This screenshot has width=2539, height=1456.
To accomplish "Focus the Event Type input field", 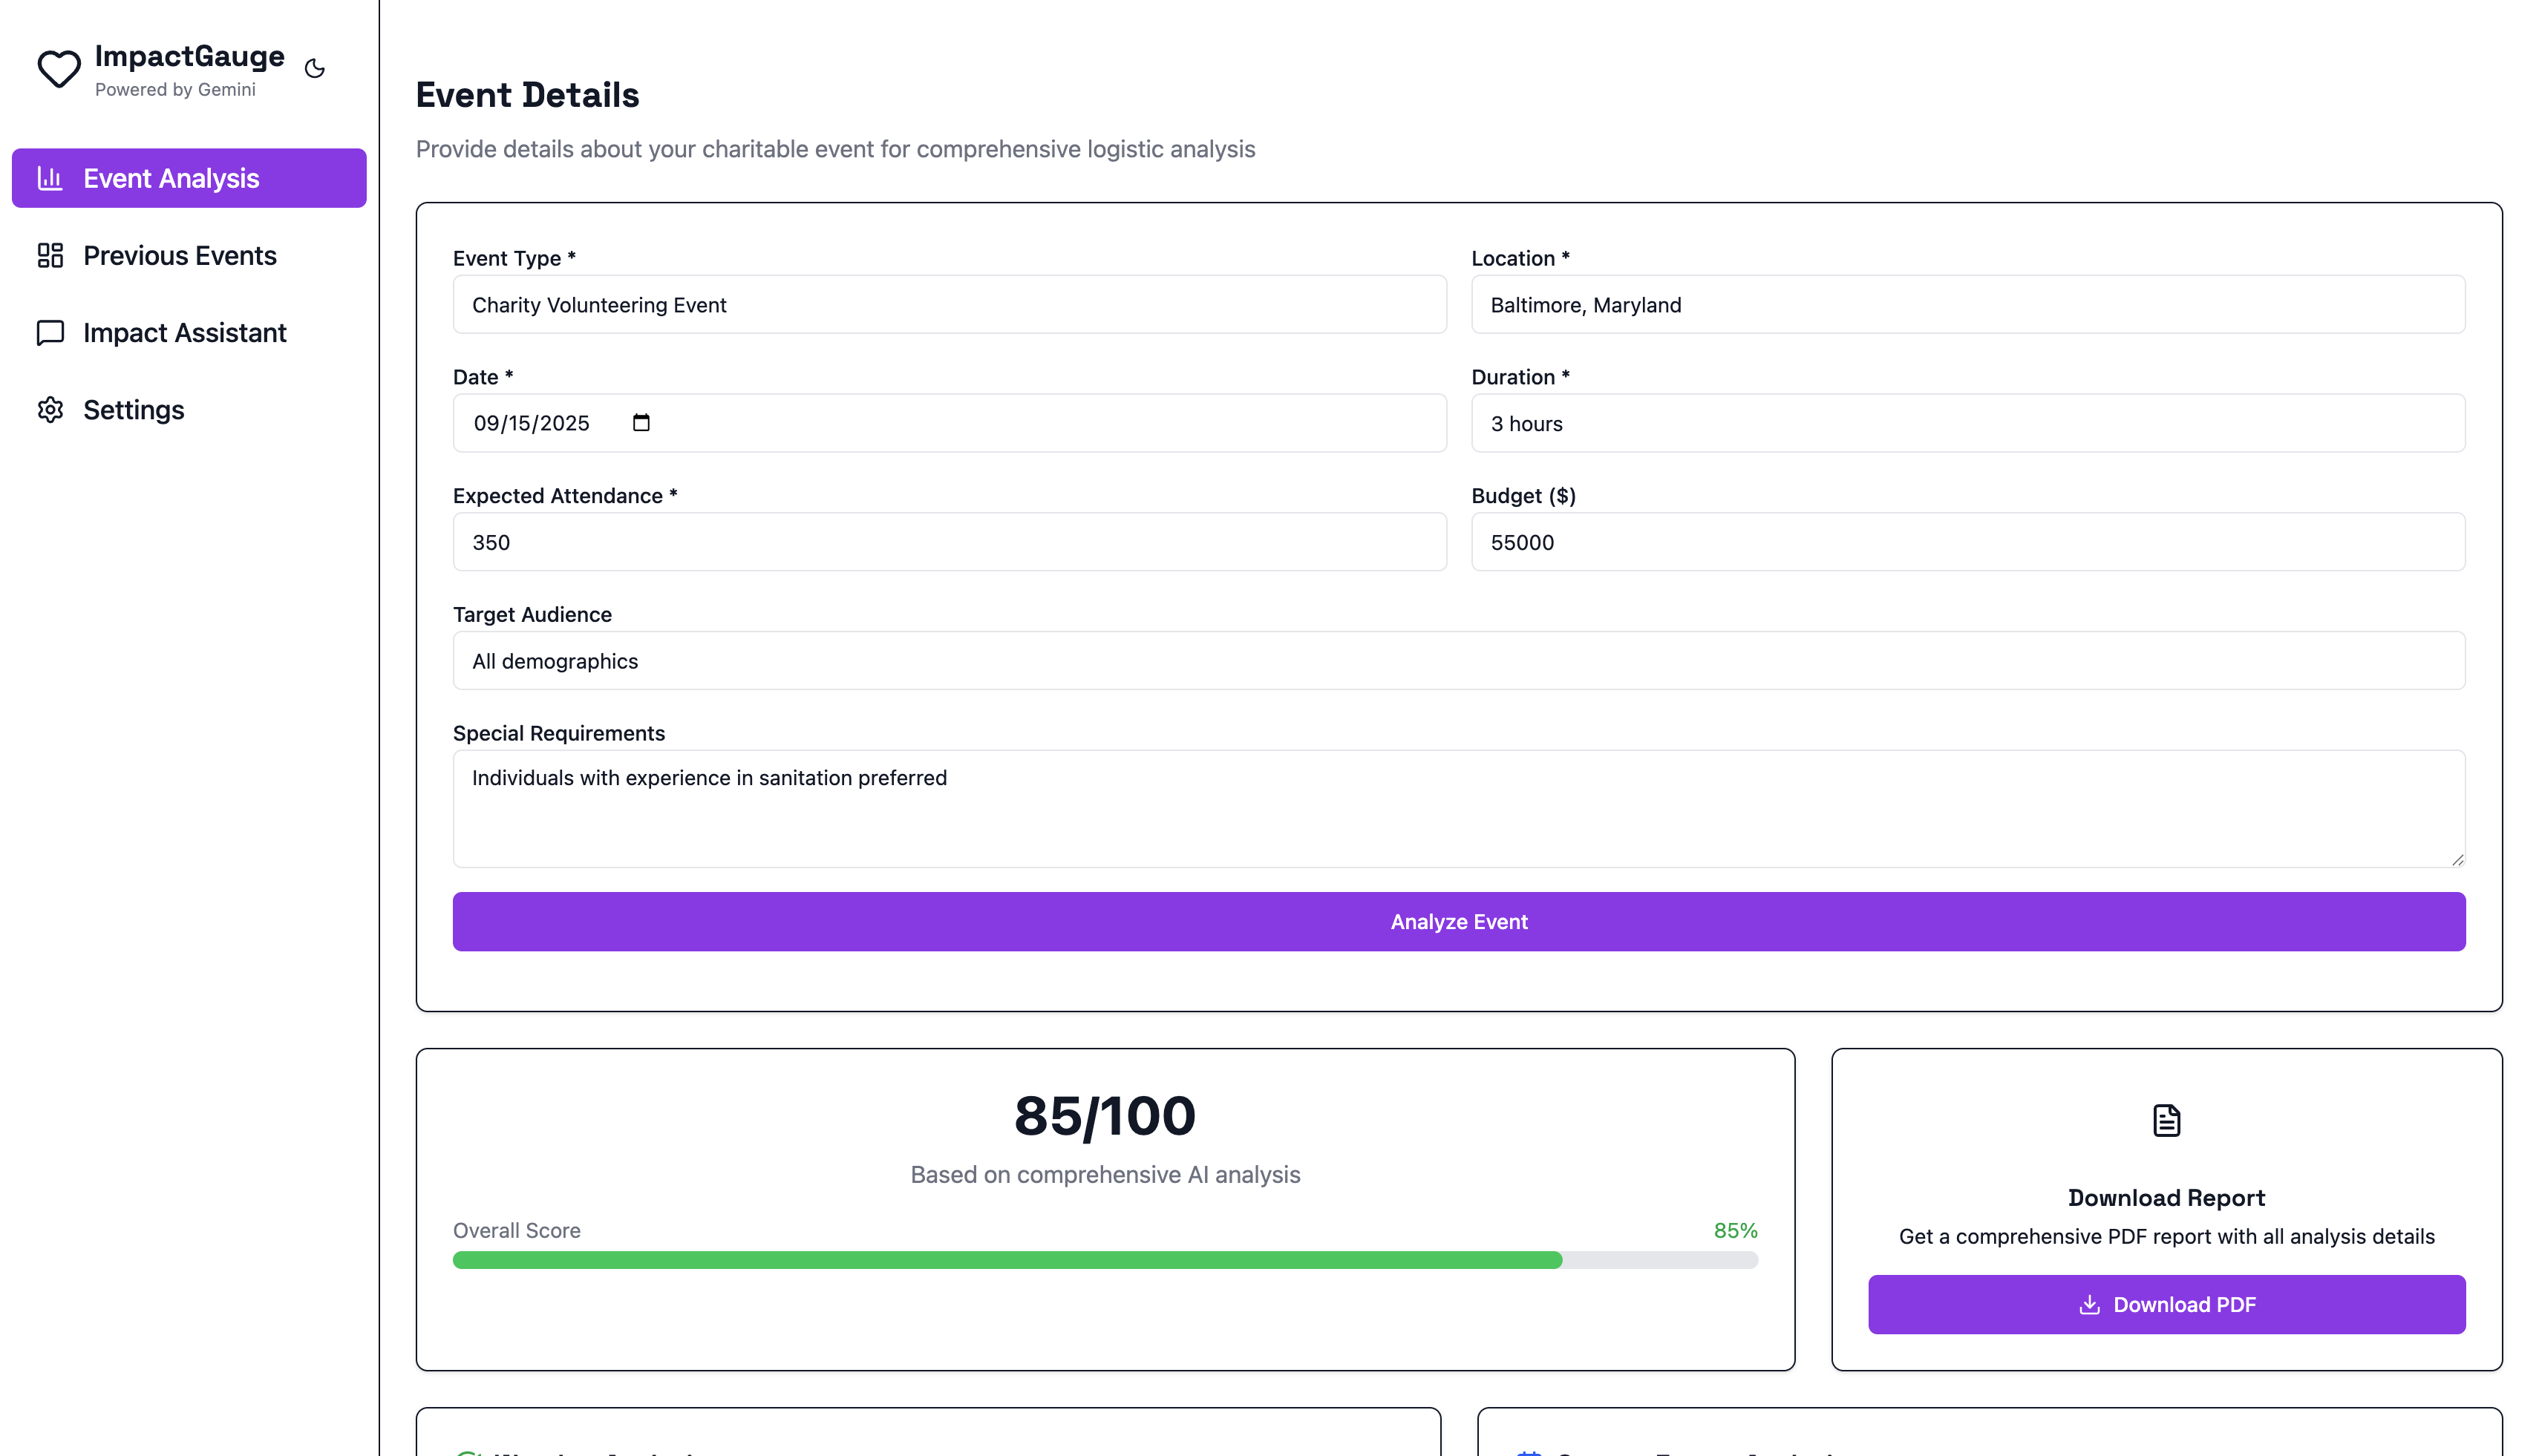I will tap(948, 305).
